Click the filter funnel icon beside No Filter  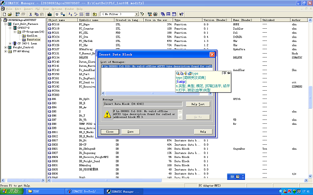click(142, 14)
